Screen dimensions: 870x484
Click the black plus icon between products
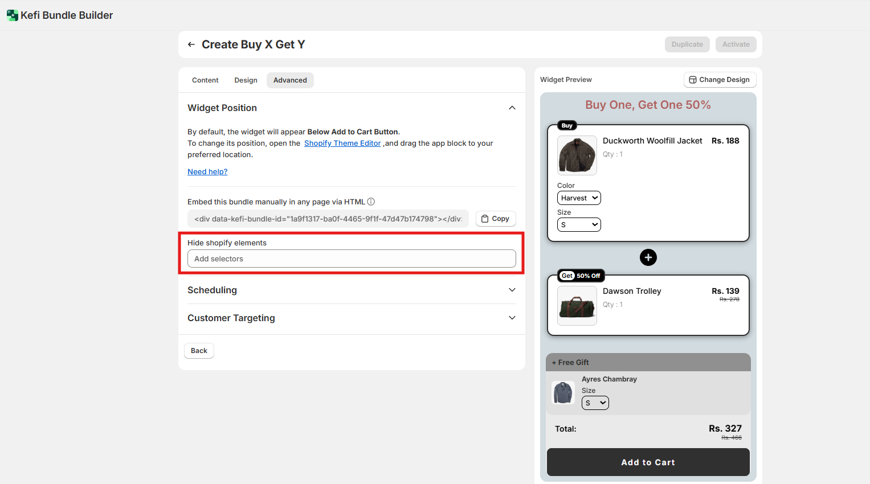648,257
